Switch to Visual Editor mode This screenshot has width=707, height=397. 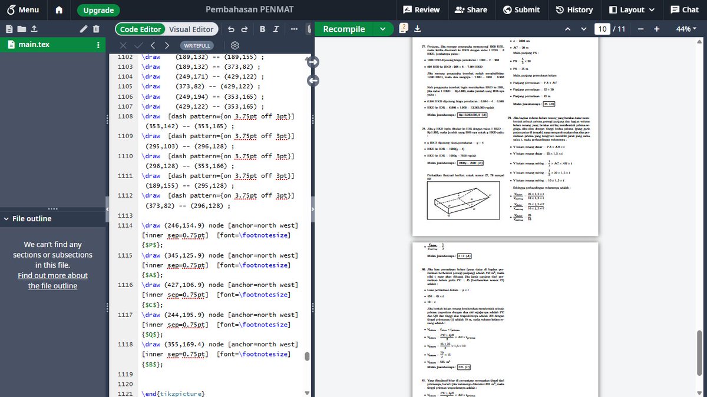[191, 29]
